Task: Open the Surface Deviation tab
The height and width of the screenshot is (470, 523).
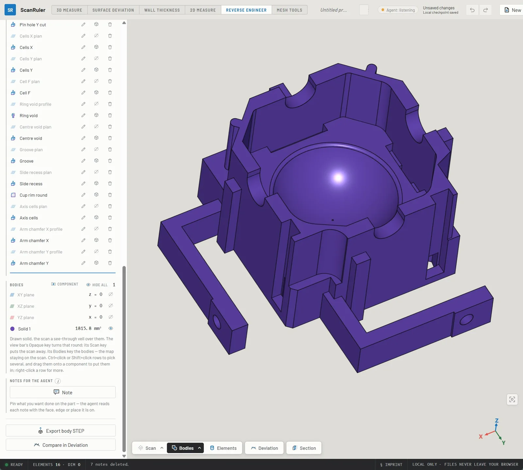Action: (113, 10)
